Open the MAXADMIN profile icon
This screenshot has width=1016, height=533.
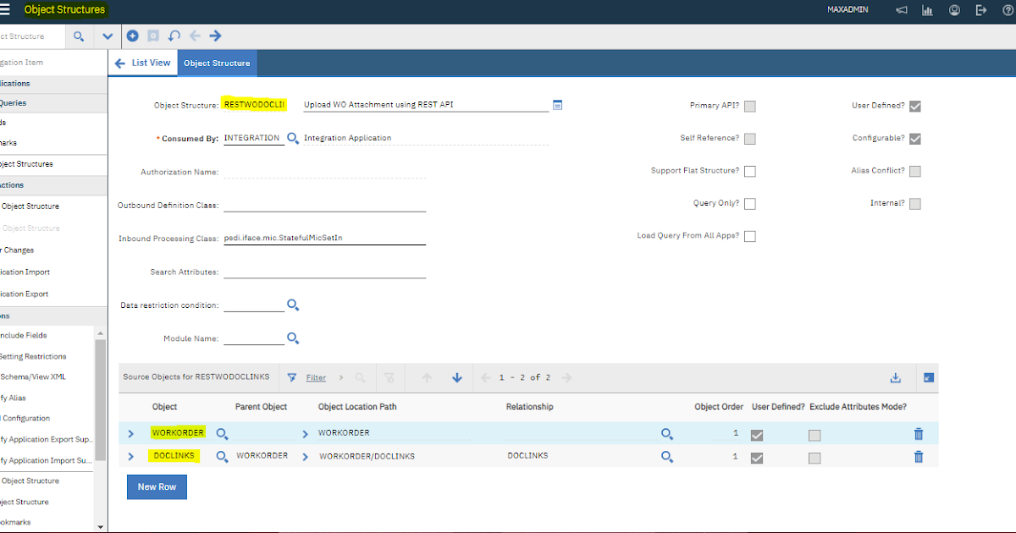point(955,10)
